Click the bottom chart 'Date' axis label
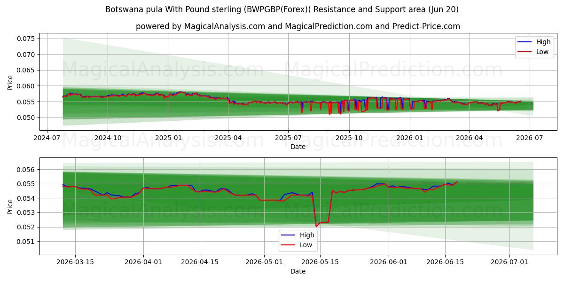This screenshot has height=282, width=564. pos(298,271)
